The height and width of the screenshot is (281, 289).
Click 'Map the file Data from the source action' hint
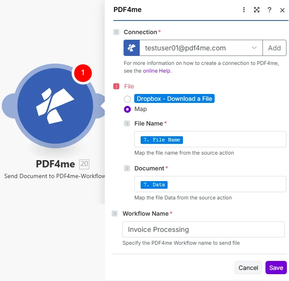(183, 198)
